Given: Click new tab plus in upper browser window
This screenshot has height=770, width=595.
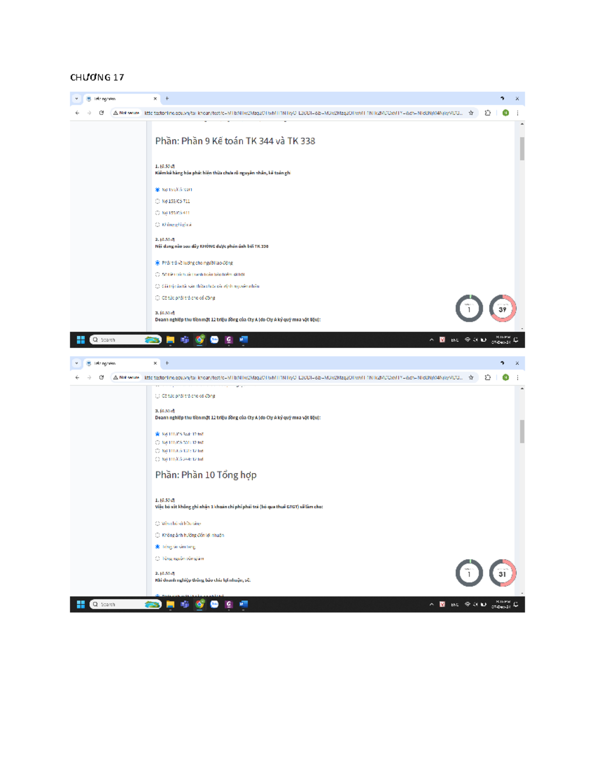Looking at the screenshot, I should click(167, 99).
